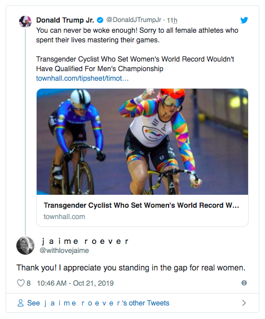Viewport: 265px width, 319px height.
Task: Click the Donald Trump Jr. display name
Action: [x=65, y=20]
